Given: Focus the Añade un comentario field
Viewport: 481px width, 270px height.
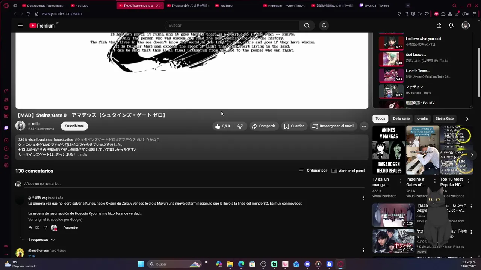Looking at the screenshot, I should [x=194, y=184].
